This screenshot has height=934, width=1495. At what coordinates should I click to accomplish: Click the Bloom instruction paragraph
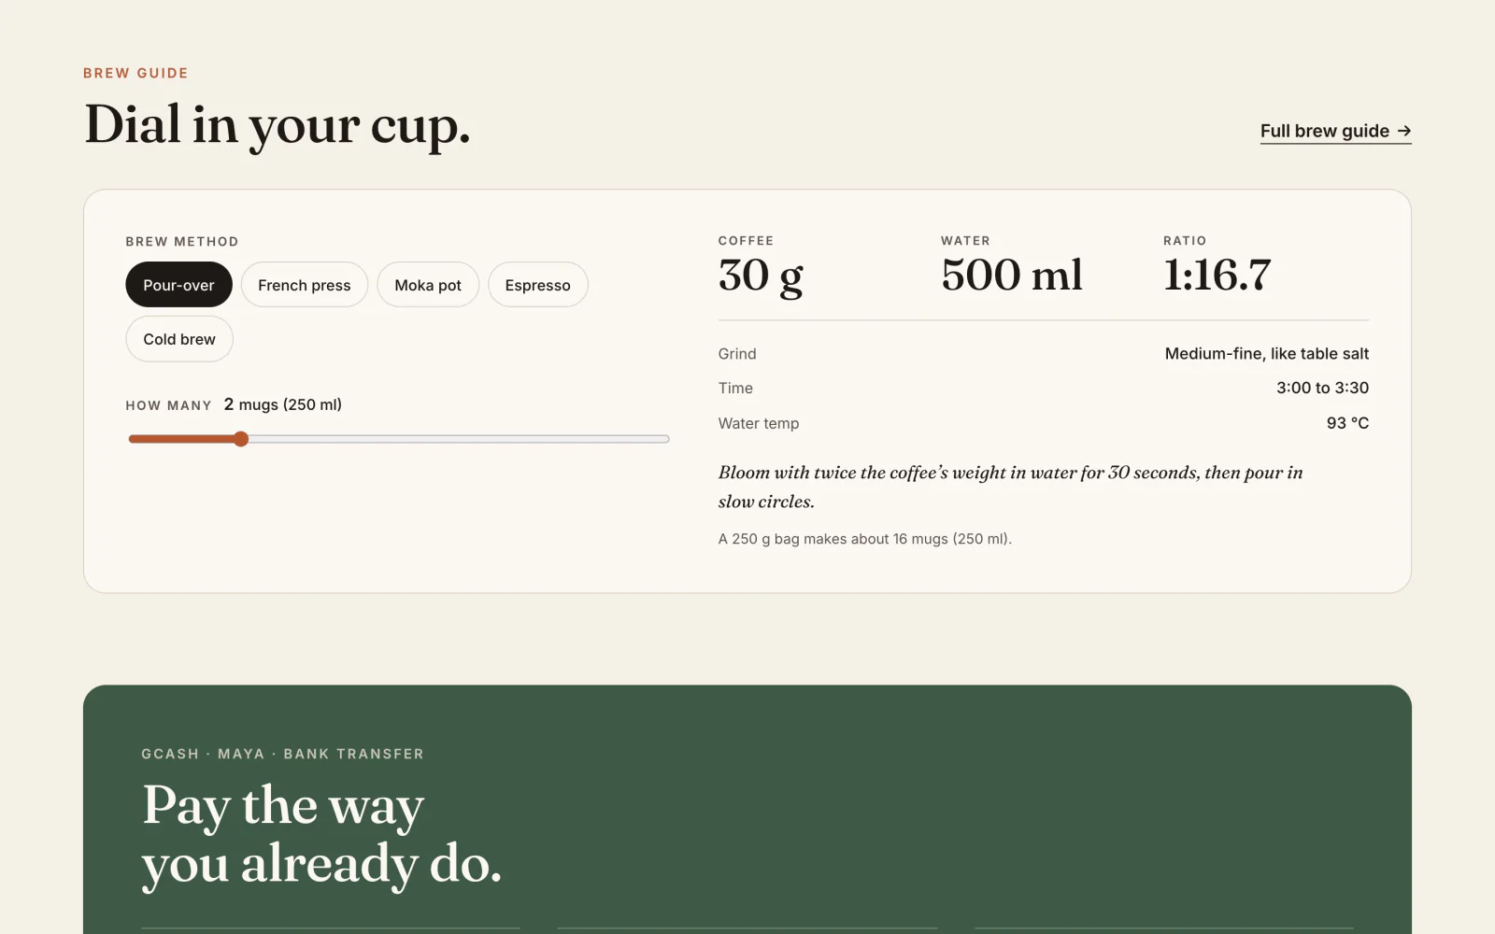(1010, 487)
